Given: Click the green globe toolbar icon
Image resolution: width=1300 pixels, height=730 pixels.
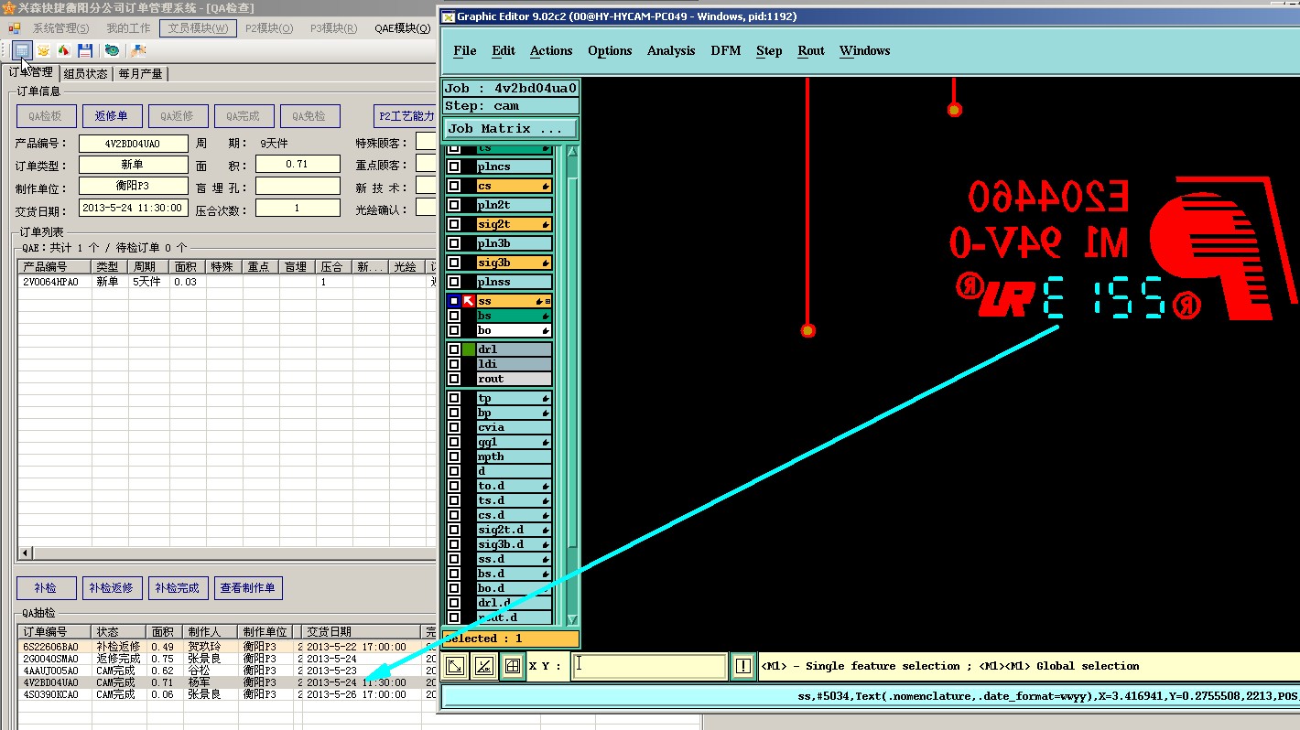Looking at the screenshot, I should pos(112,50).
